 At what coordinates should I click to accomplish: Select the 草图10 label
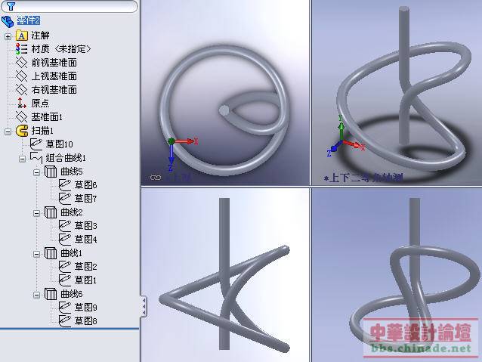(60, 144)
